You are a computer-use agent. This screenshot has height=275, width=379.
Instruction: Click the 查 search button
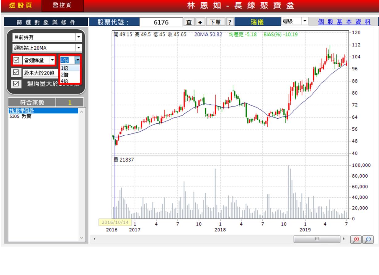[x=189, y=22]
